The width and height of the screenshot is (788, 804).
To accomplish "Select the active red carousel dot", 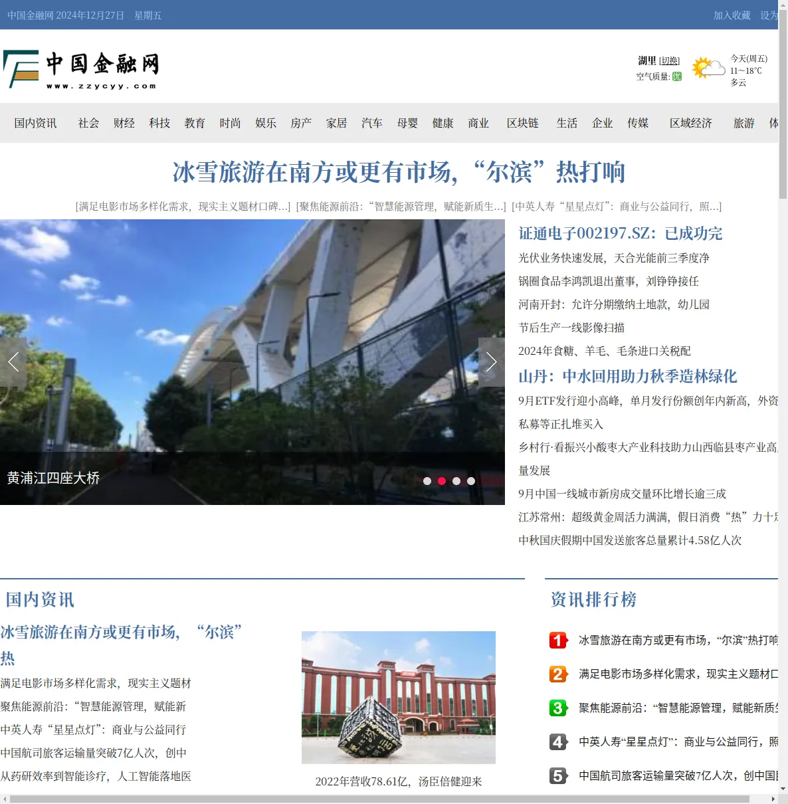I will [x=442, y=481].
